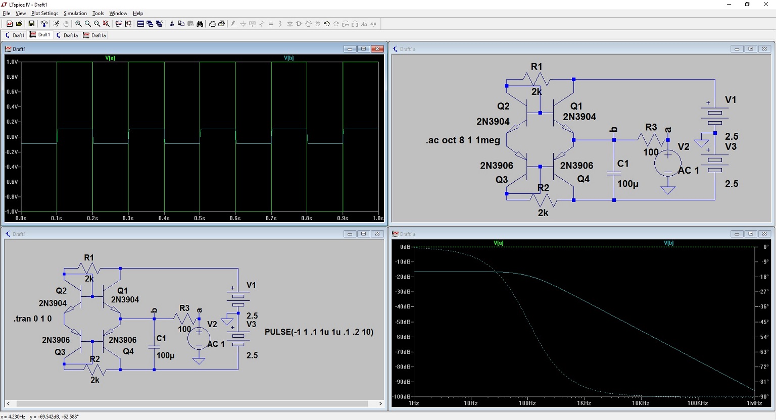
Task: Click the Save icon in toolbar
Action: (31, 24)
